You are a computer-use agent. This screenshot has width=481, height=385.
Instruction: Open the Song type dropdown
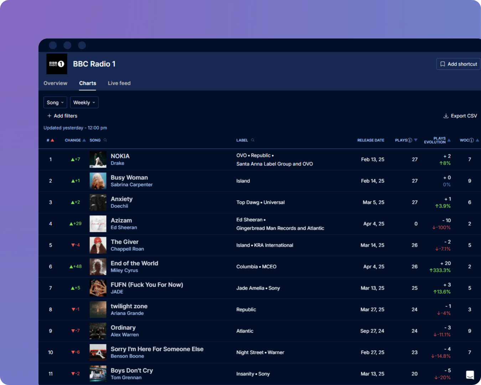pos(55,102)
